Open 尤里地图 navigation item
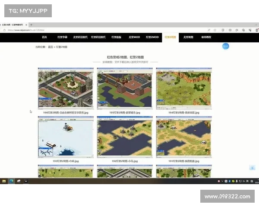Viewport: 259px width, 207px height. [x=188, y=37]
